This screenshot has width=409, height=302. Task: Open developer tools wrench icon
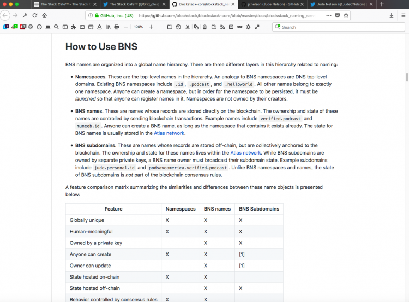pyautogui.click(x=25, y=16)
